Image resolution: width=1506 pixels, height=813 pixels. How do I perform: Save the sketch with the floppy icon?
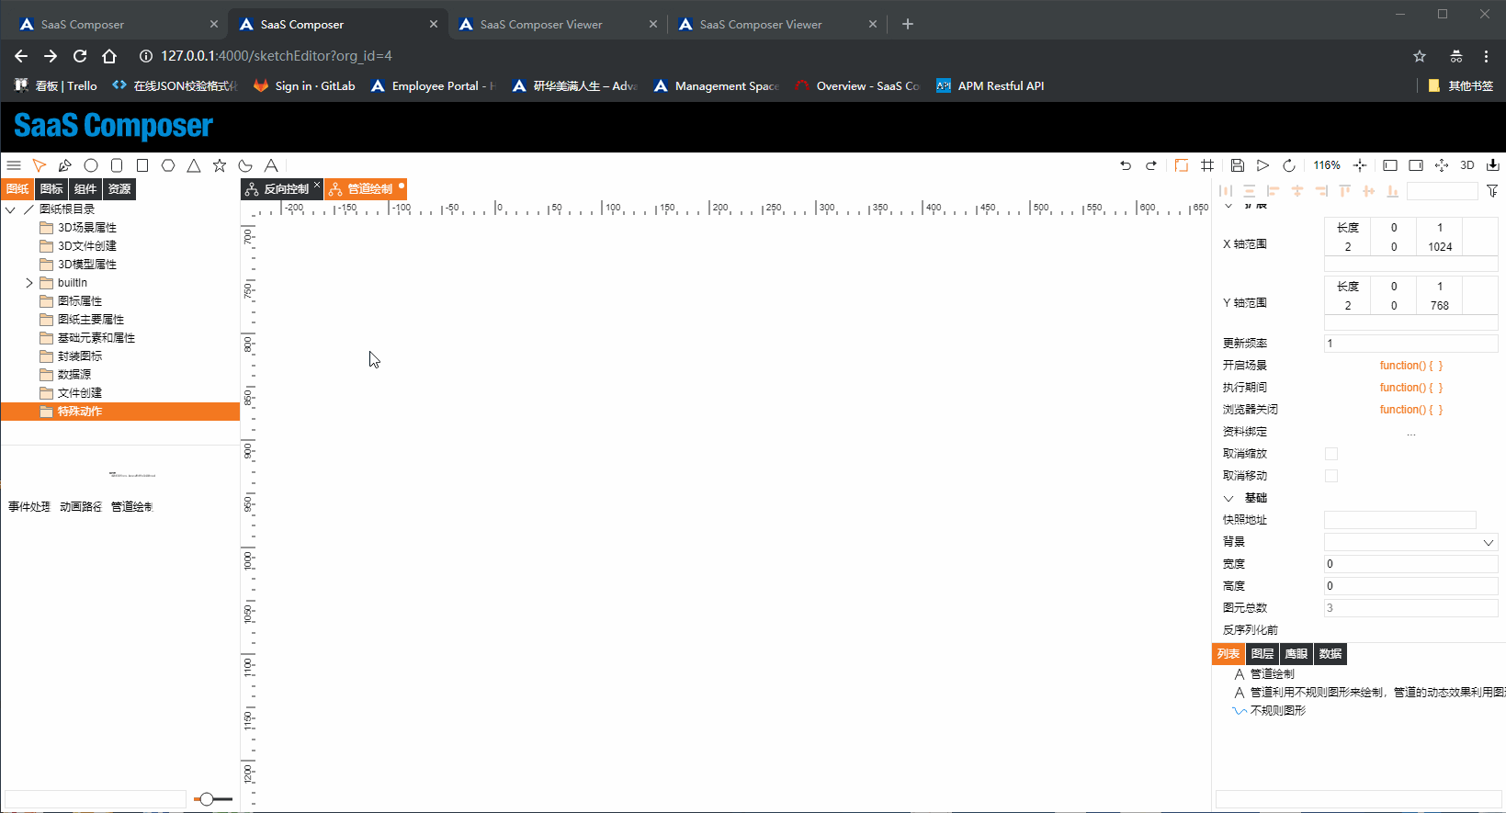[1238, 165]
